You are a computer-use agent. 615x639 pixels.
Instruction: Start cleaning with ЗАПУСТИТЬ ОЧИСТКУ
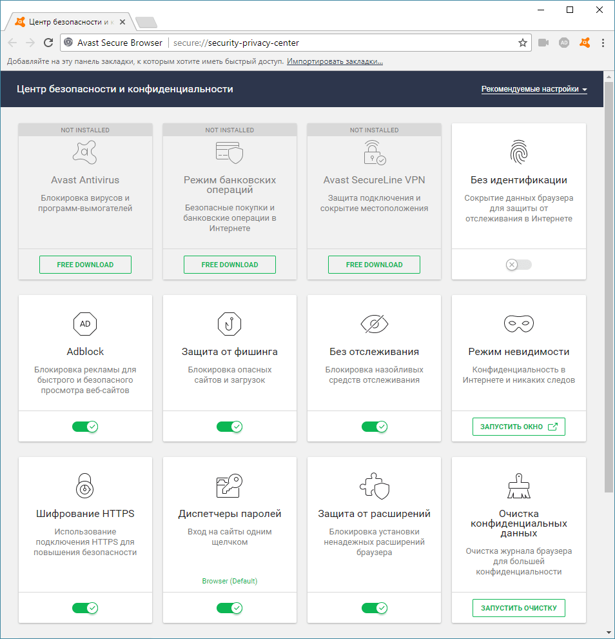518,608
